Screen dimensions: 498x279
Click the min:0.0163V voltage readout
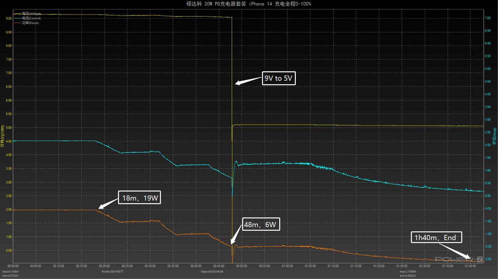[x=10, y=276]
